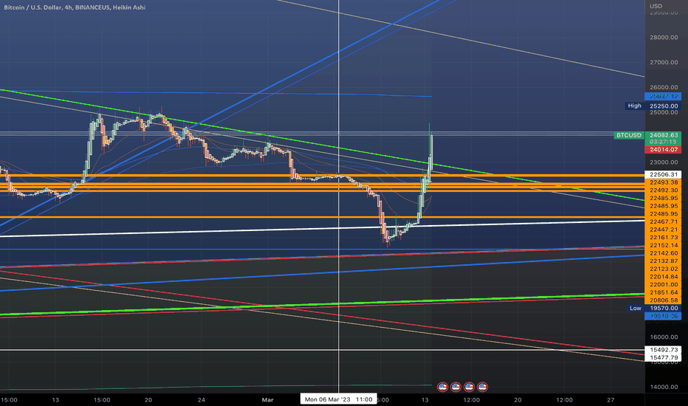Click the Mon 06 Mar '23 11:00 crosshair date label
This screenshot has height=406, width=688.
tap(338, 399)
